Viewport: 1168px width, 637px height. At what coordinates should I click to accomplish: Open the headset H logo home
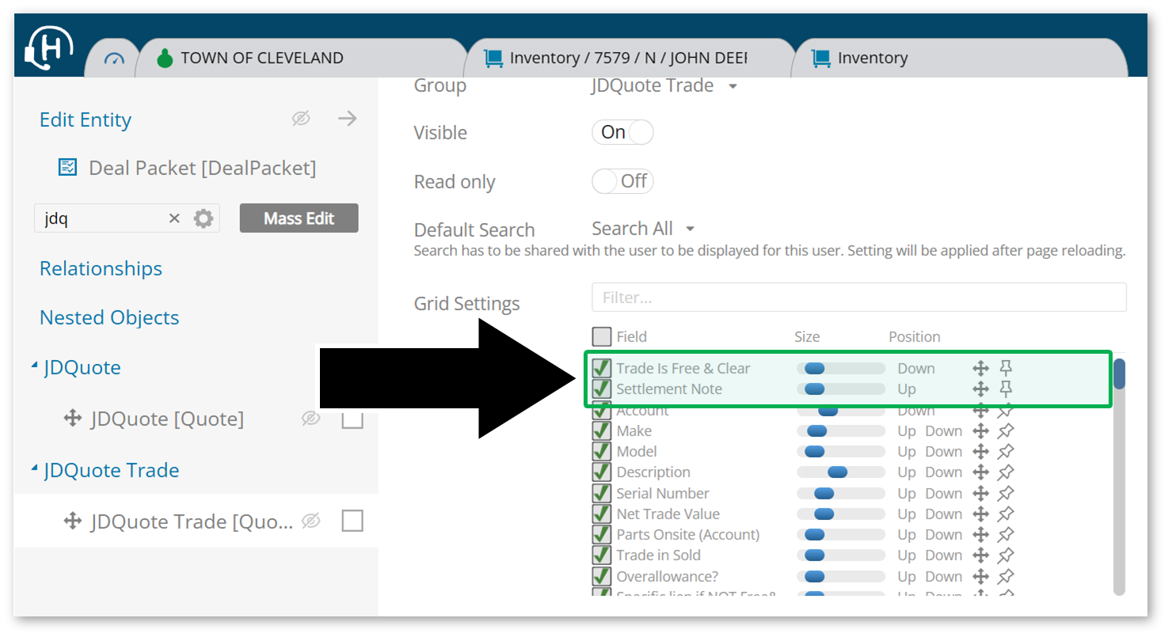[49, 48]
